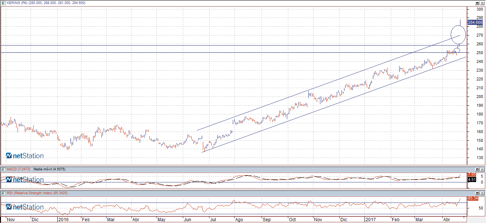
Task: Maximize the MACD indicator panel
Action: (x=477, y=169)
